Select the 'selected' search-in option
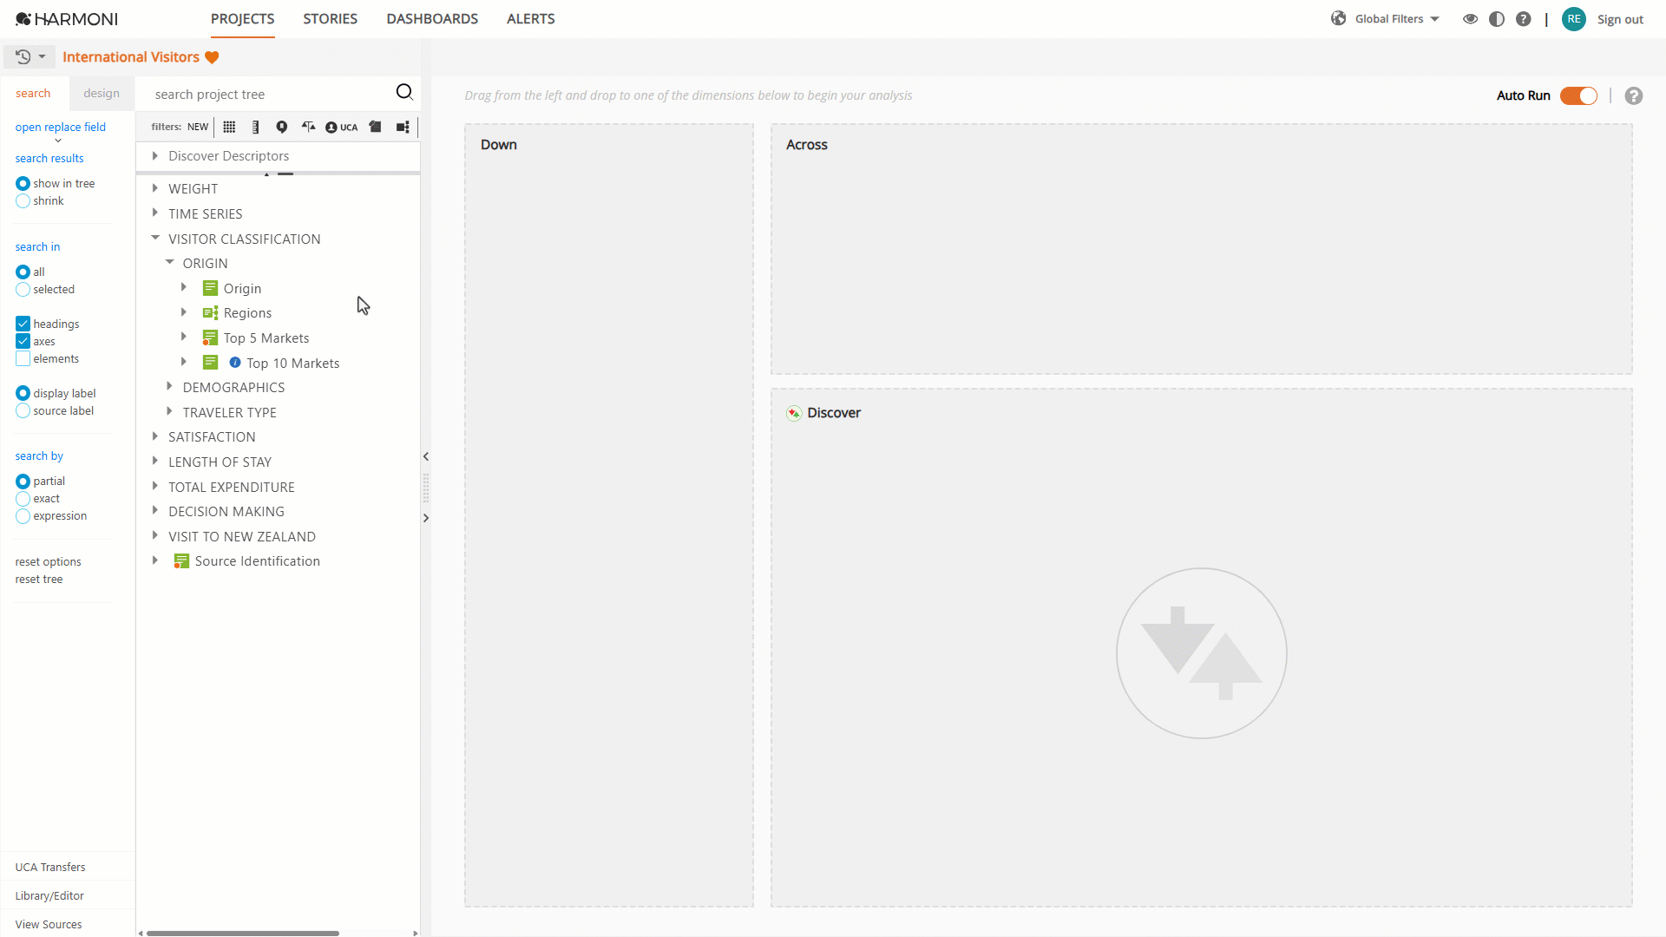 (x=23, y=290)
